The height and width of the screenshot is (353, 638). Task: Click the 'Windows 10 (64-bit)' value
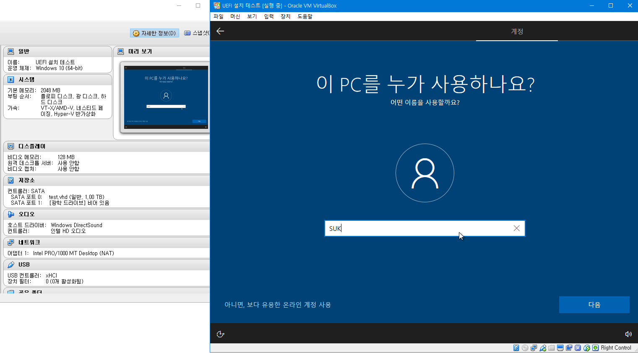[59, 68]
